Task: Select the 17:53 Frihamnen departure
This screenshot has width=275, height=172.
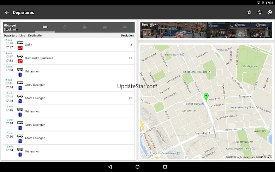Action: point(69,152)
